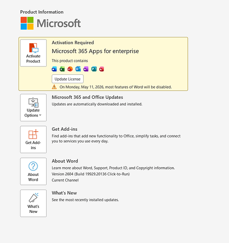Viewport: 229px width, 243px height.
Task: Click the Update Options chevron arrow
Action: click(40, 115)
